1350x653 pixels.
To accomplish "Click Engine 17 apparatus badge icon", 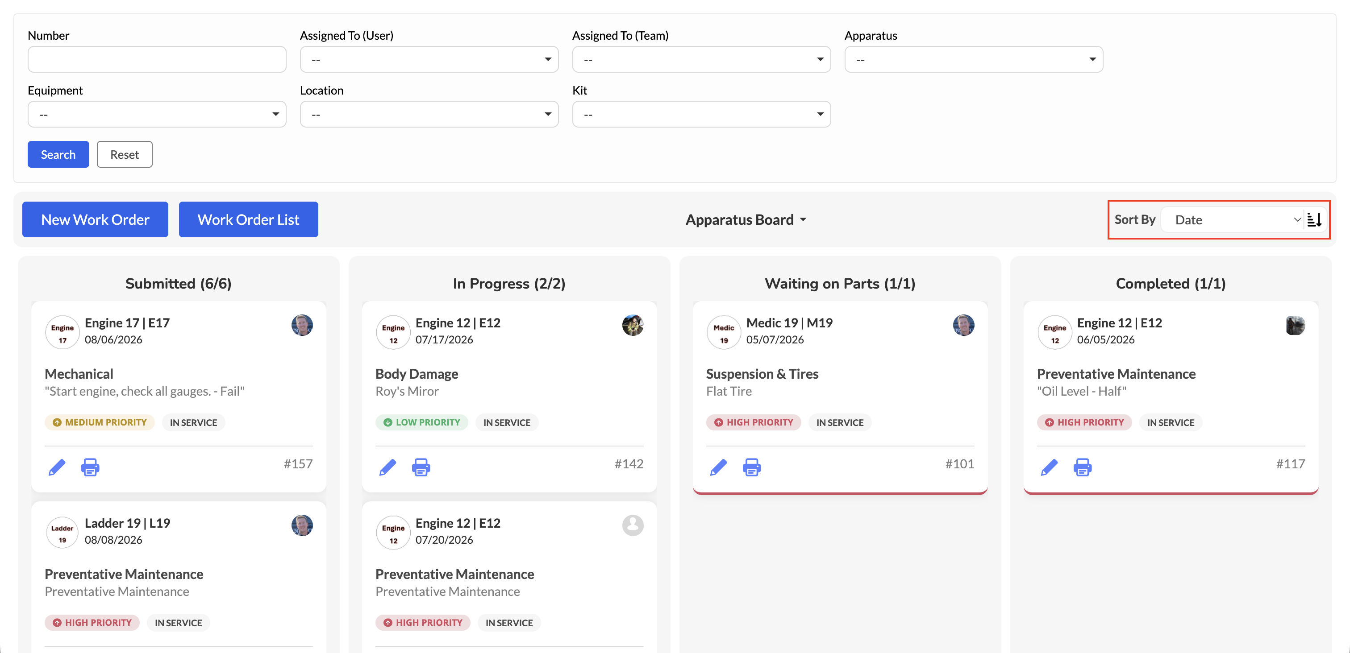I will point(62,332).
